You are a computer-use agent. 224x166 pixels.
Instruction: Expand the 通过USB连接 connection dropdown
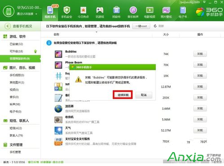[36, 14]
